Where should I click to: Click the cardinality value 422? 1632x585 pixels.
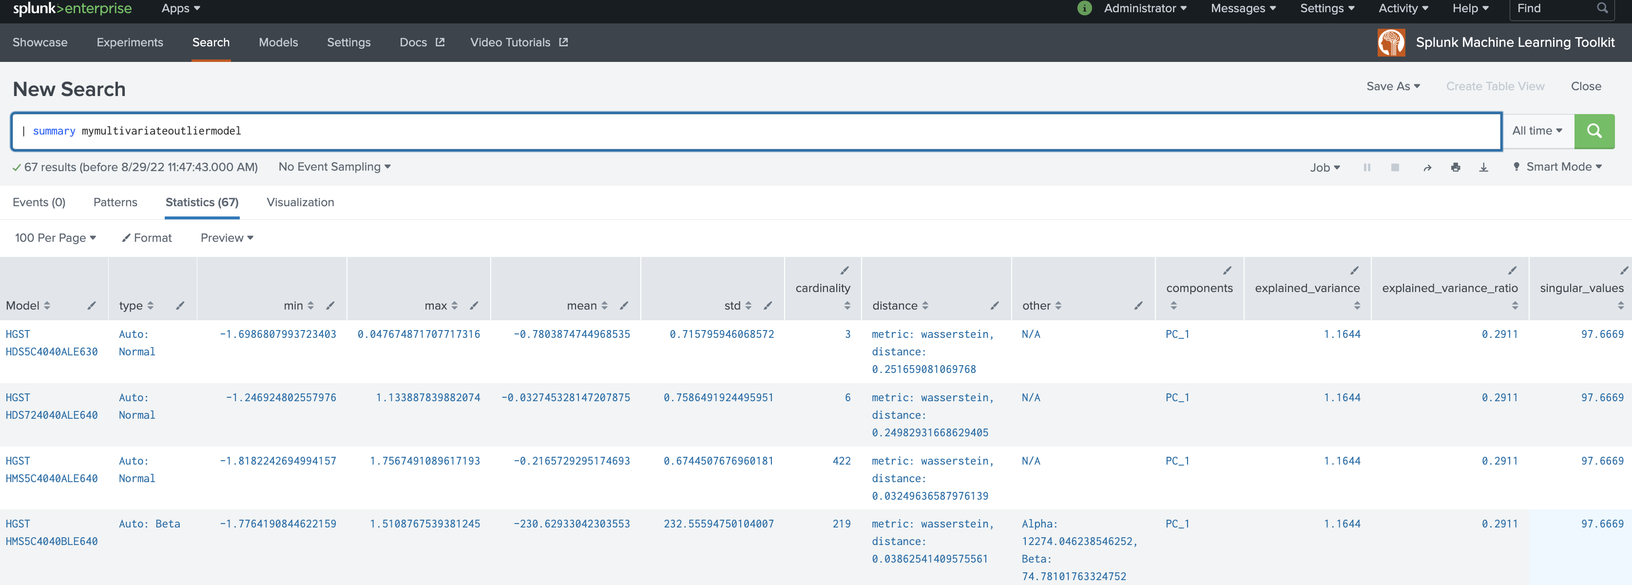[842, 461]
